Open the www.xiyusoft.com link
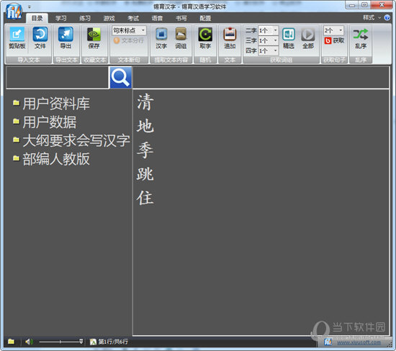 [359, 342]
